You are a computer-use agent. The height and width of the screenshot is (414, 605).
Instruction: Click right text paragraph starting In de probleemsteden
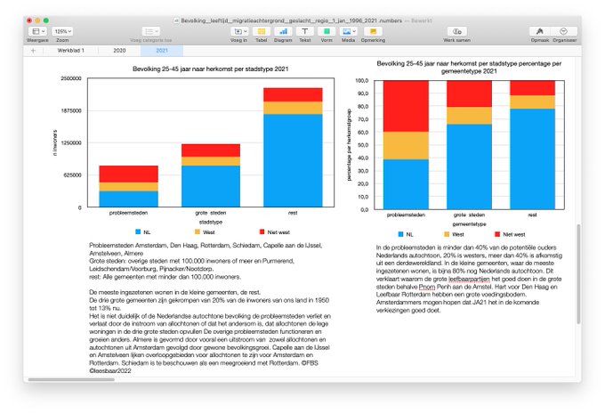(469, 279)
